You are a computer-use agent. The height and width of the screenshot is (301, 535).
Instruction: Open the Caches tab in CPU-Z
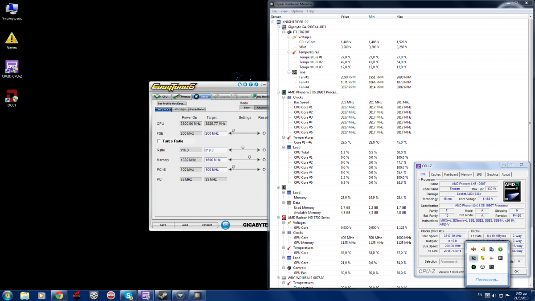436,174
